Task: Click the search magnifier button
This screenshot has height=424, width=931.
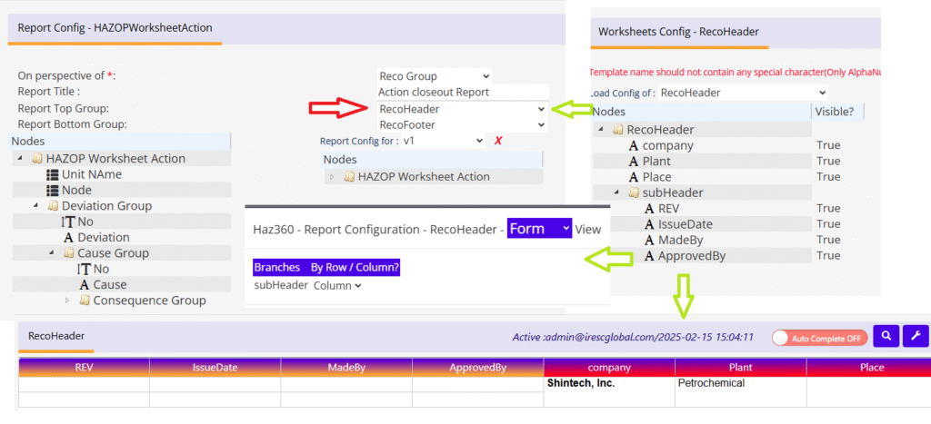Action: click(886, 337)
